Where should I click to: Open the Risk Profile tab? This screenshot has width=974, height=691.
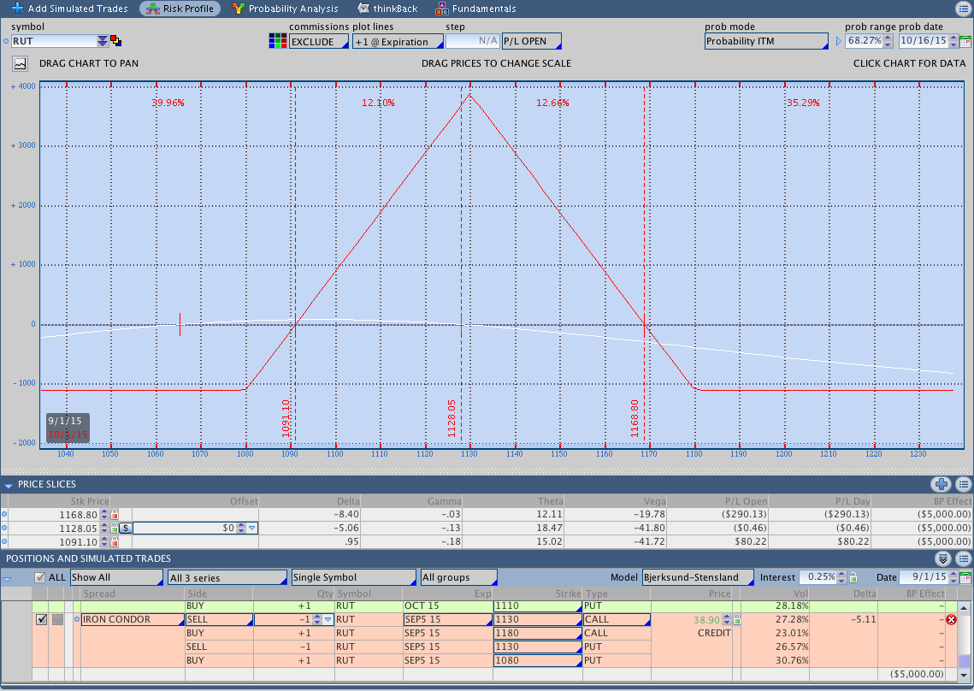coord(180,9)
